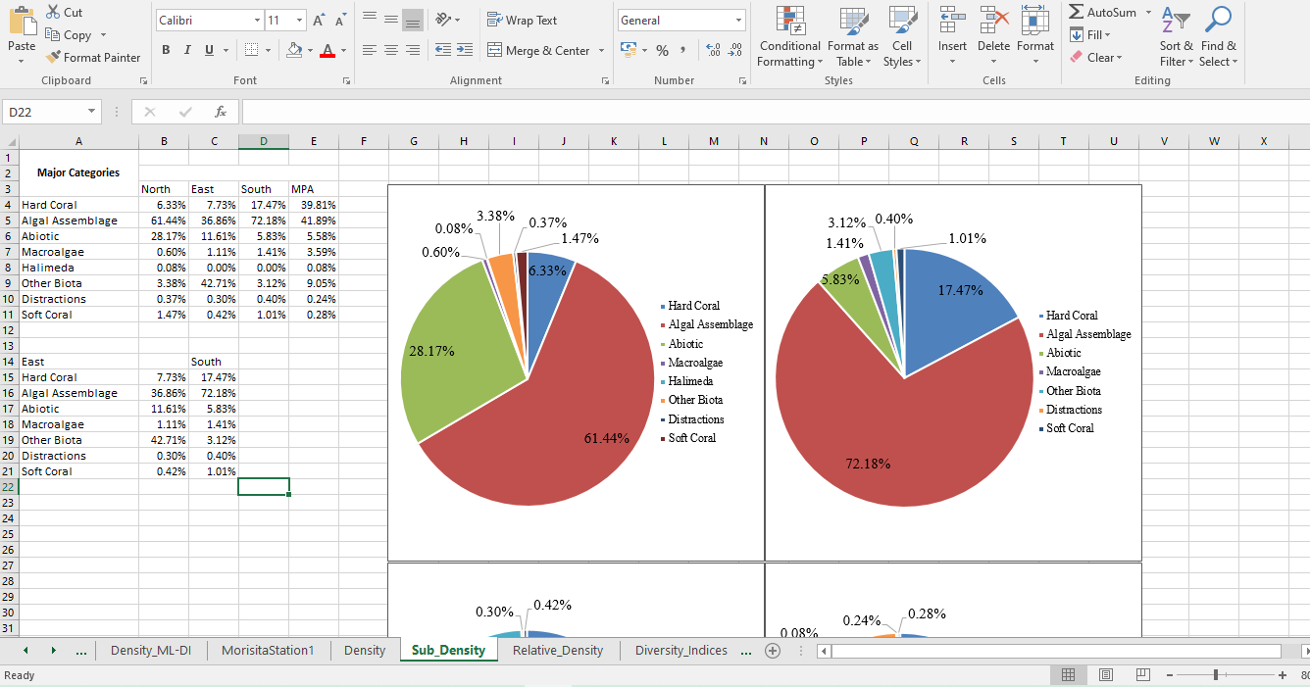Image resolution: width=1310 pixels, height=687 pixels.
Task: Click inside the formula bar
Action: coord(775,112)
